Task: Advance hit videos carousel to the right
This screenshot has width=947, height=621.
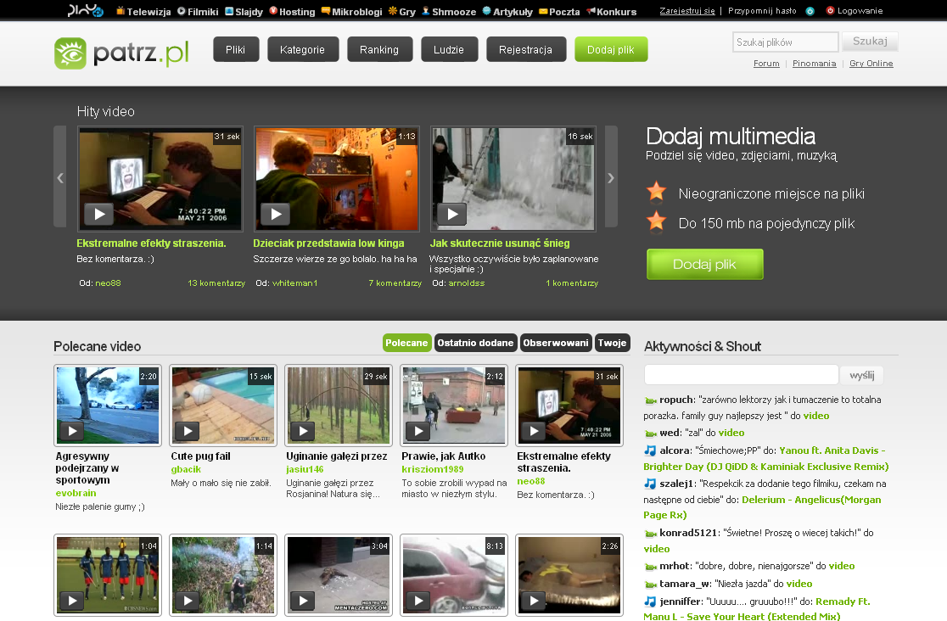Action: [x=610, y=177]
